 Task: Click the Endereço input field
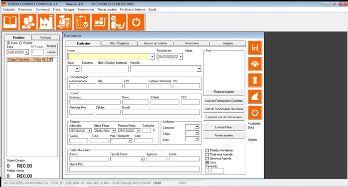(x=95, y=102)
